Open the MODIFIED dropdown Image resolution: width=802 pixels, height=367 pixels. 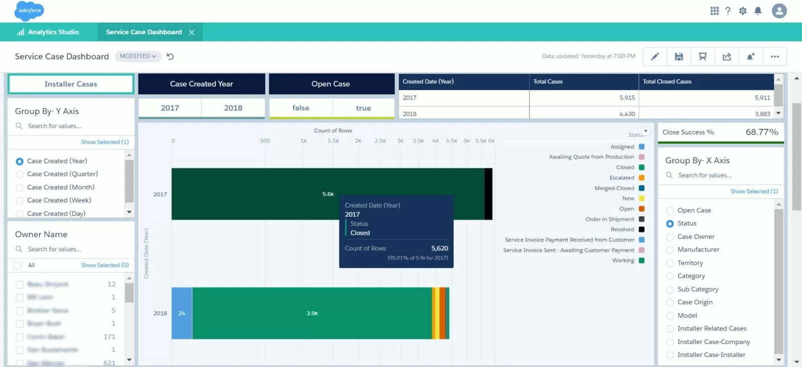pyautogui.click(x=138, y=56)
